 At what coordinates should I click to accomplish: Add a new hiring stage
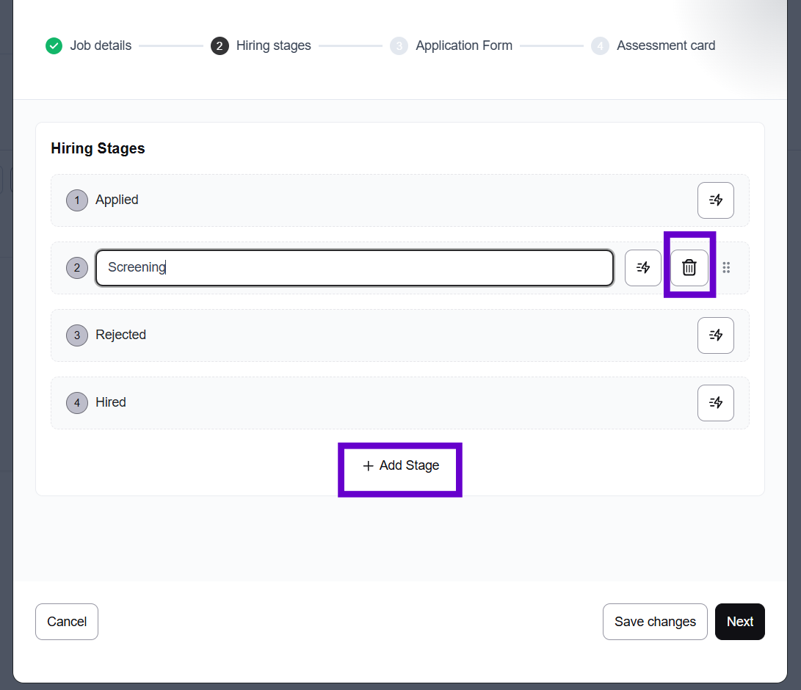click(400, 466)
